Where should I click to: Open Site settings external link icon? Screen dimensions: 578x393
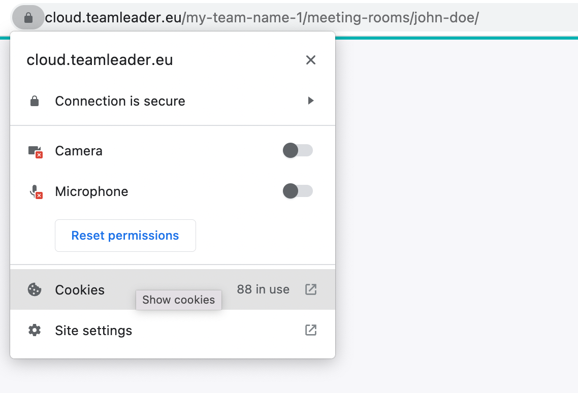tap(311, 330)
